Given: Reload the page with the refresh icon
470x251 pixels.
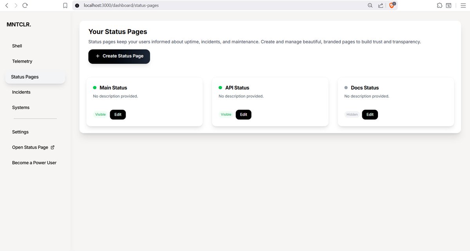Looking at the screenshot, I should [x=25, y=5].
